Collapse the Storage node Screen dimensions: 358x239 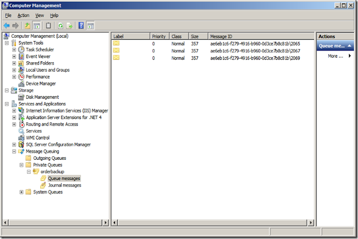(x=7, y=90)
